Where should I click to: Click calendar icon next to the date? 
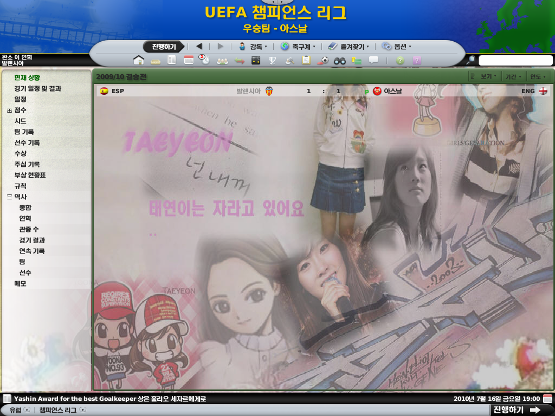pos(547,399)
